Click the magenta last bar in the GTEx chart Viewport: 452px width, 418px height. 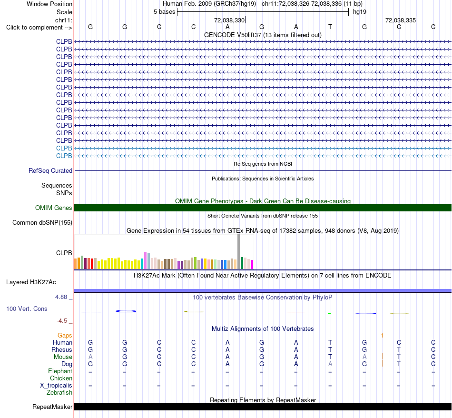pos(252,265)
